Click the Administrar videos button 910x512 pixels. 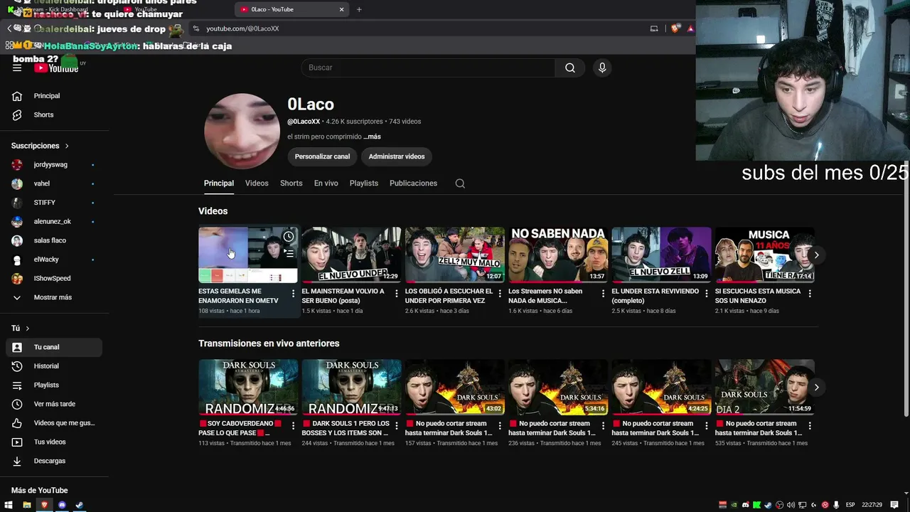[x=397, y=156]
